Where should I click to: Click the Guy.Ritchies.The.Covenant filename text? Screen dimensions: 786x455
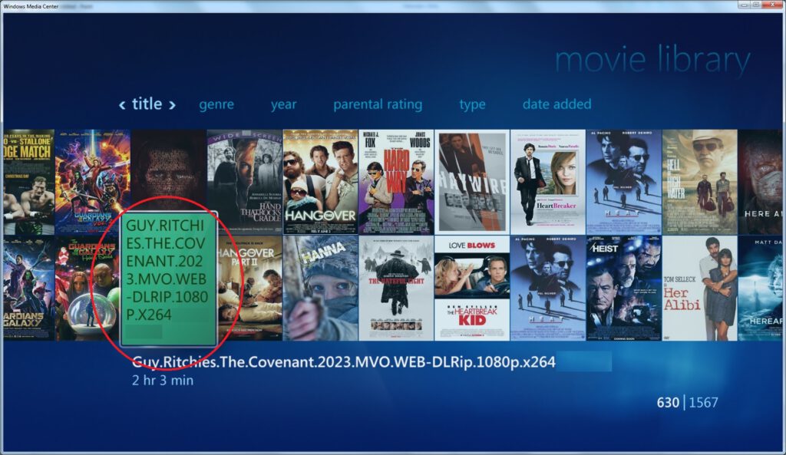pyautogui.click(x=344, y=362)
